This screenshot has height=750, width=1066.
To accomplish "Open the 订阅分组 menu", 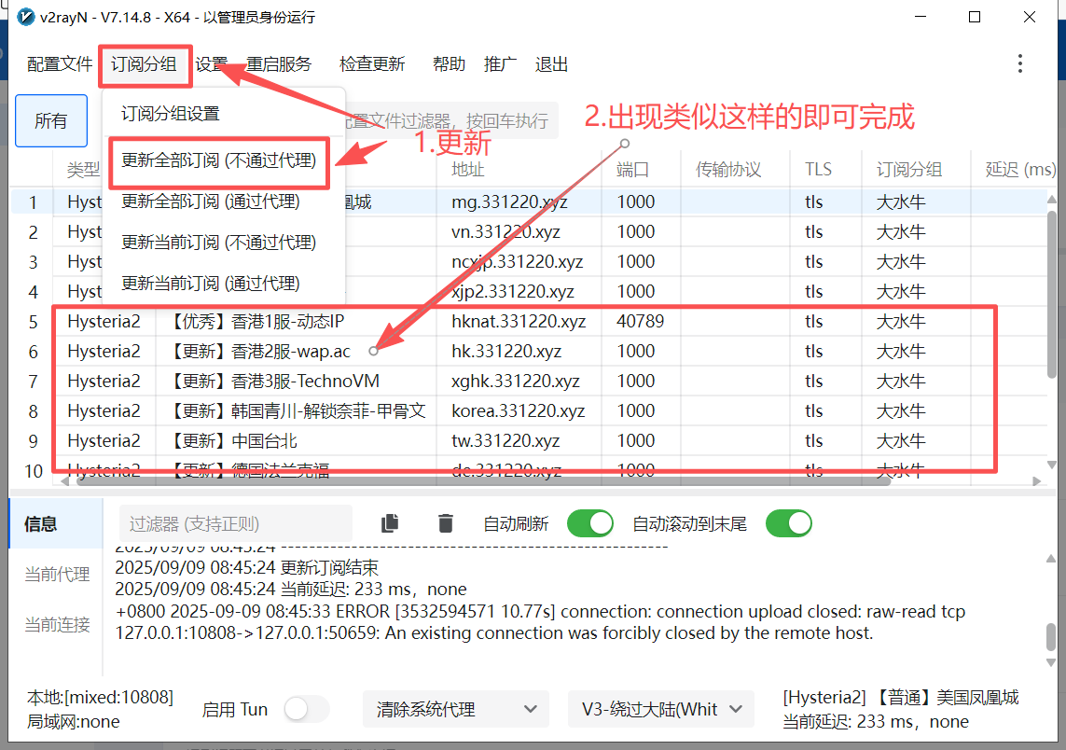I will [144, 64].
